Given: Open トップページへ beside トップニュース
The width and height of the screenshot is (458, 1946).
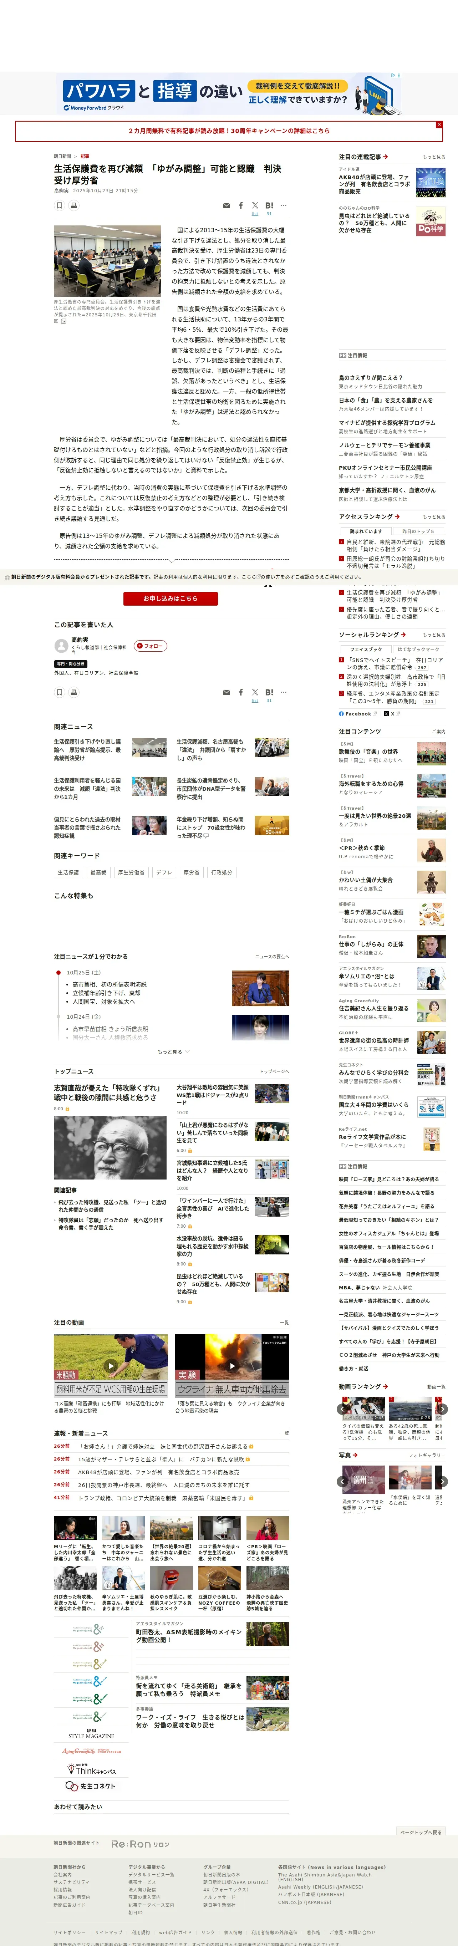Looking at the screenshot, I should pyautogui.click(x=274, y=1071).
